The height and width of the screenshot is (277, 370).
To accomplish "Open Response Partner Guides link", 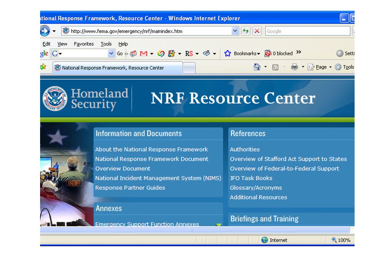I will pos(130,188).
